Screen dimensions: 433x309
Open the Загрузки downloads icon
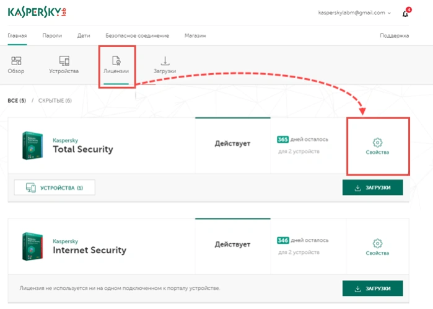click(165, 61)
